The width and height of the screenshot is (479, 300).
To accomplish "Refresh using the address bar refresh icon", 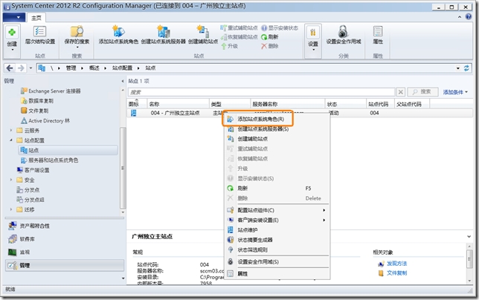I will tap(466, 68).
